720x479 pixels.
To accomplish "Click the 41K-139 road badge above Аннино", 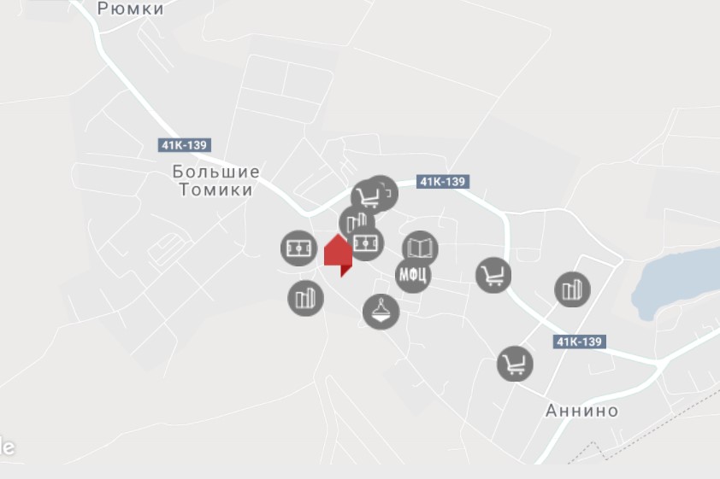I will pyautogui.click(x=580, y=342).
